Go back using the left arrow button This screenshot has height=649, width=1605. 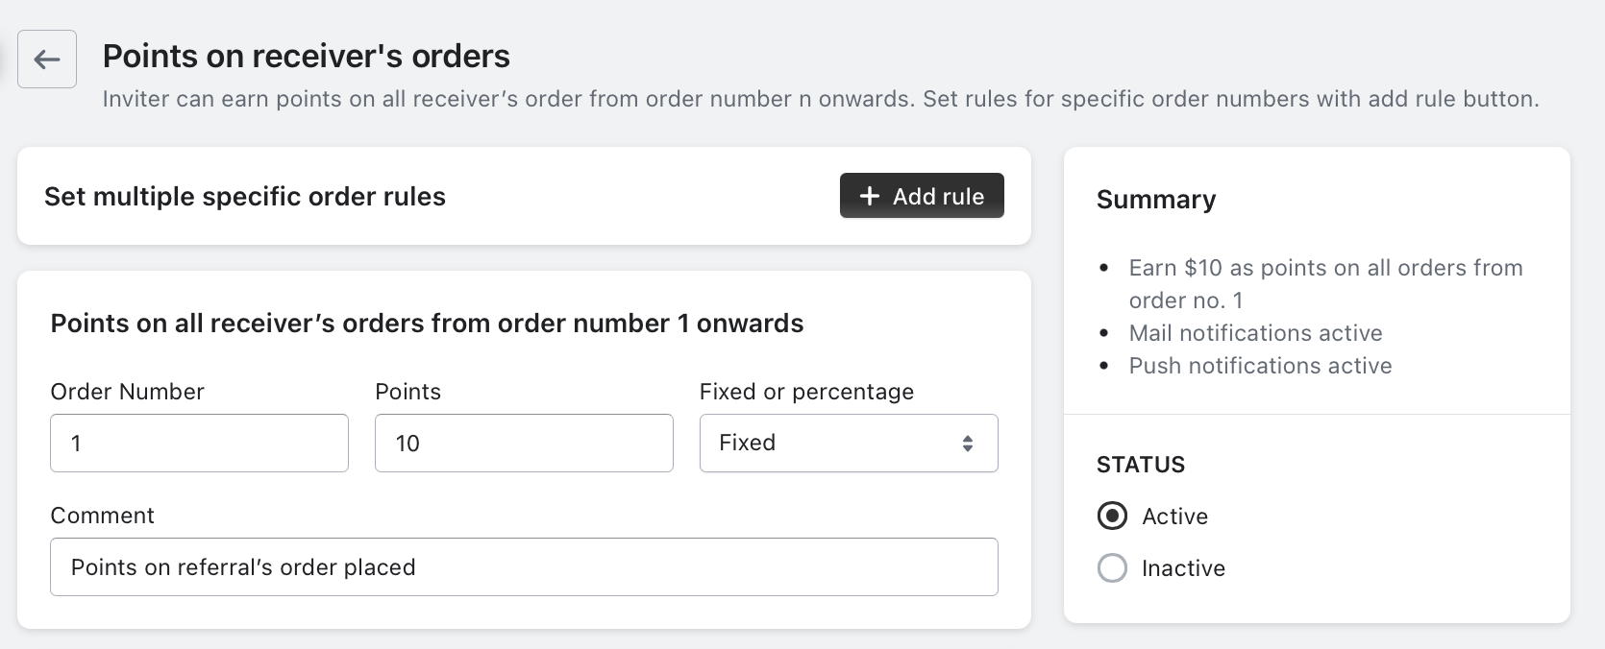pyautogui.click(x=47, y=60)
